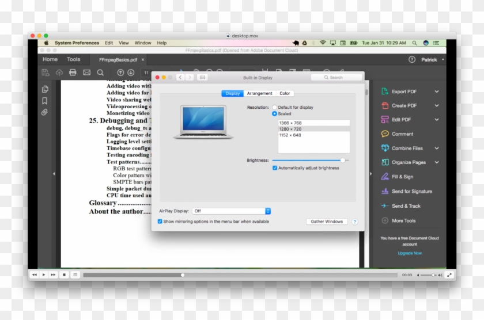The height and width of the screenshot is (320, 484).
Task: Open the Edit menu in menu bar
Action: [109, 43]
